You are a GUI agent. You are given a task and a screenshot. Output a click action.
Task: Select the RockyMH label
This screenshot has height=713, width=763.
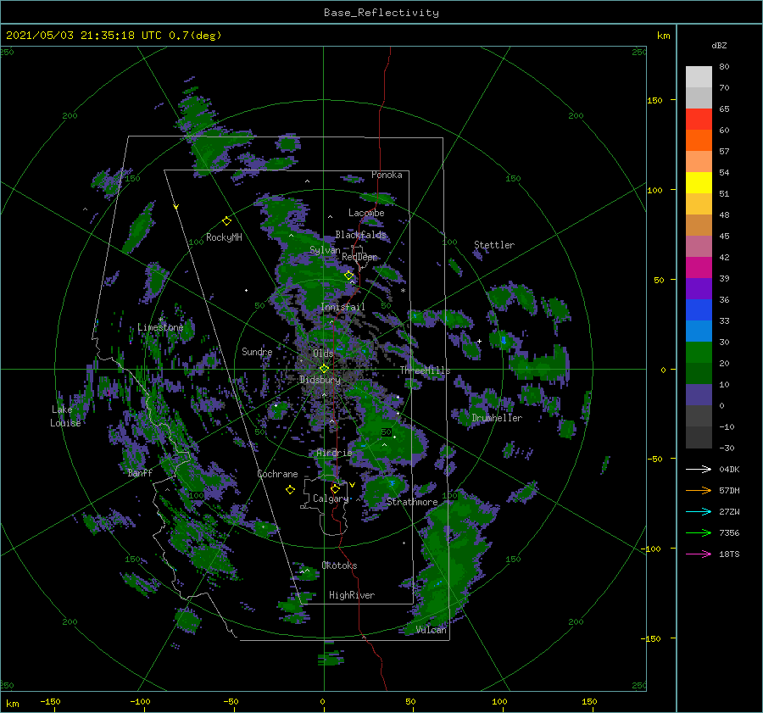point(224,237)
